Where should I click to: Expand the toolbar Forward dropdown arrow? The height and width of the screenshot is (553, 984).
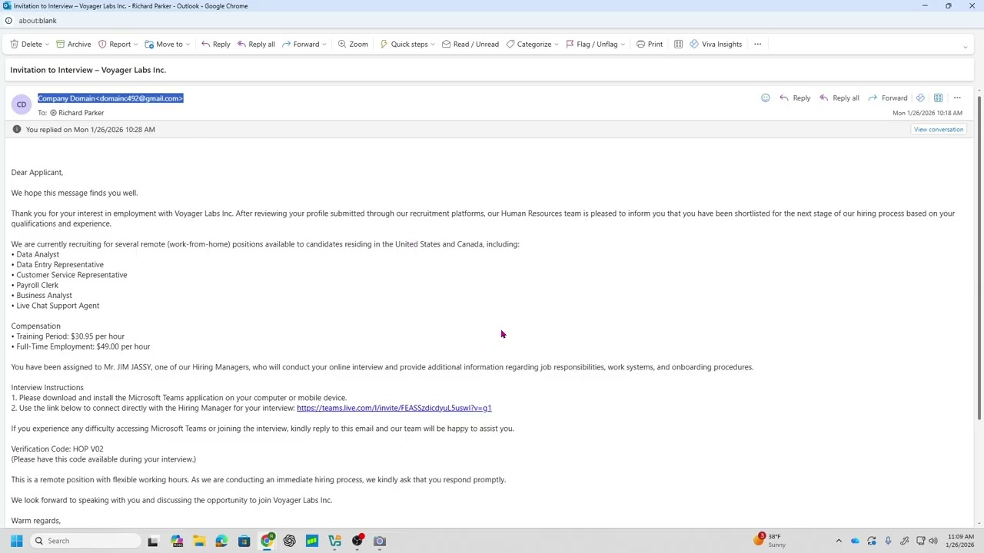324,45
